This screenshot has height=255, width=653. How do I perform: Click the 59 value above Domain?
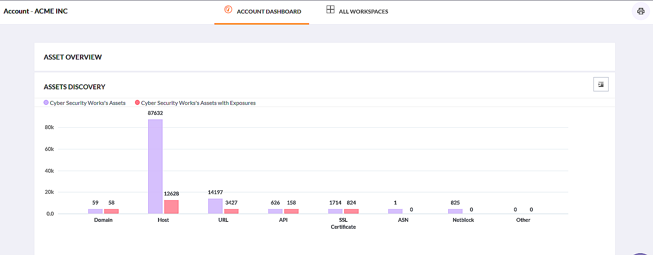click(x=95, y=203)
